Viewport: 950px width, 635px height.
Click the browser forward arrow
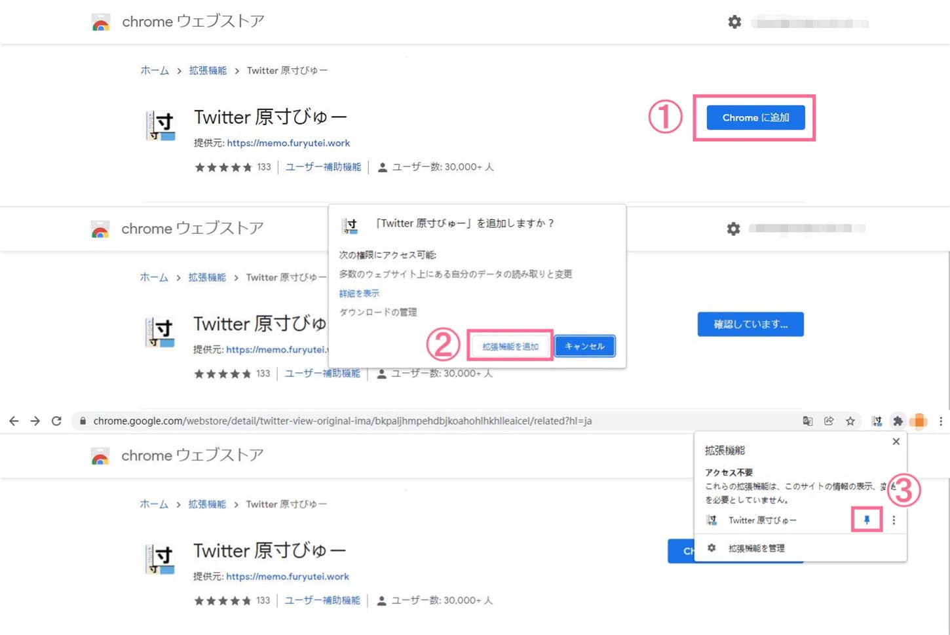point(35,421)
